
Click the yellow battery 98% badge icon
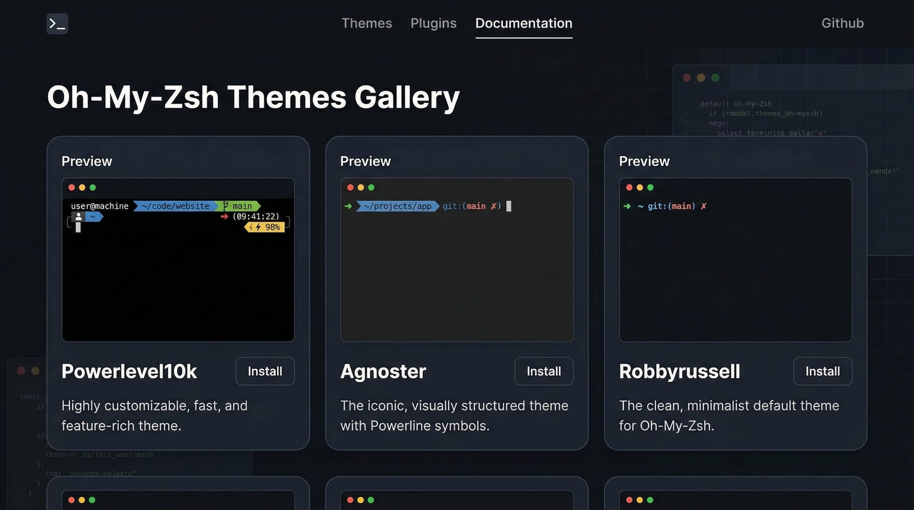tap(265, 227)
